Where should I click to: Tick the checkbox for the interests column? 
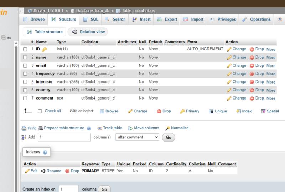[x=25, y=82]
